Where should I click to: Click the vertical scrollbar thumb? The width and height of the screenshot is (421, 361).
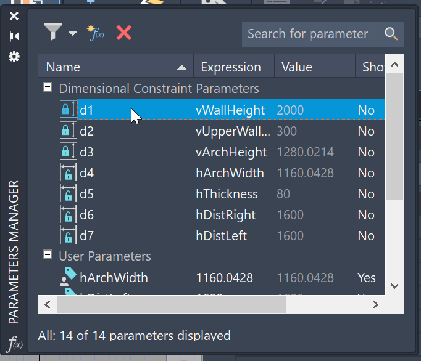point(394,137)
